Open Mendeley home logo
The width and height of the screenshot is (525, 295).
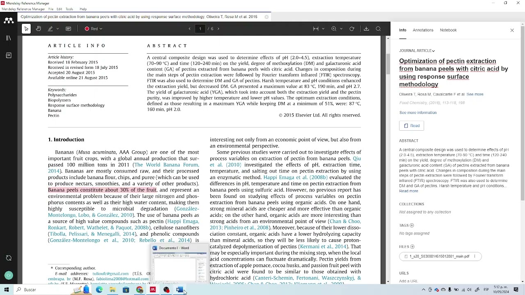(x=9, y=20)
